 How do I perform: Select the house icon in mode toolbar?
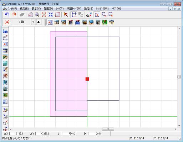pos(112,22)
